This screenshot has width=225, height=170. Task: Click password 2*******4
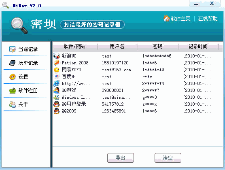[x=153, y=83]
